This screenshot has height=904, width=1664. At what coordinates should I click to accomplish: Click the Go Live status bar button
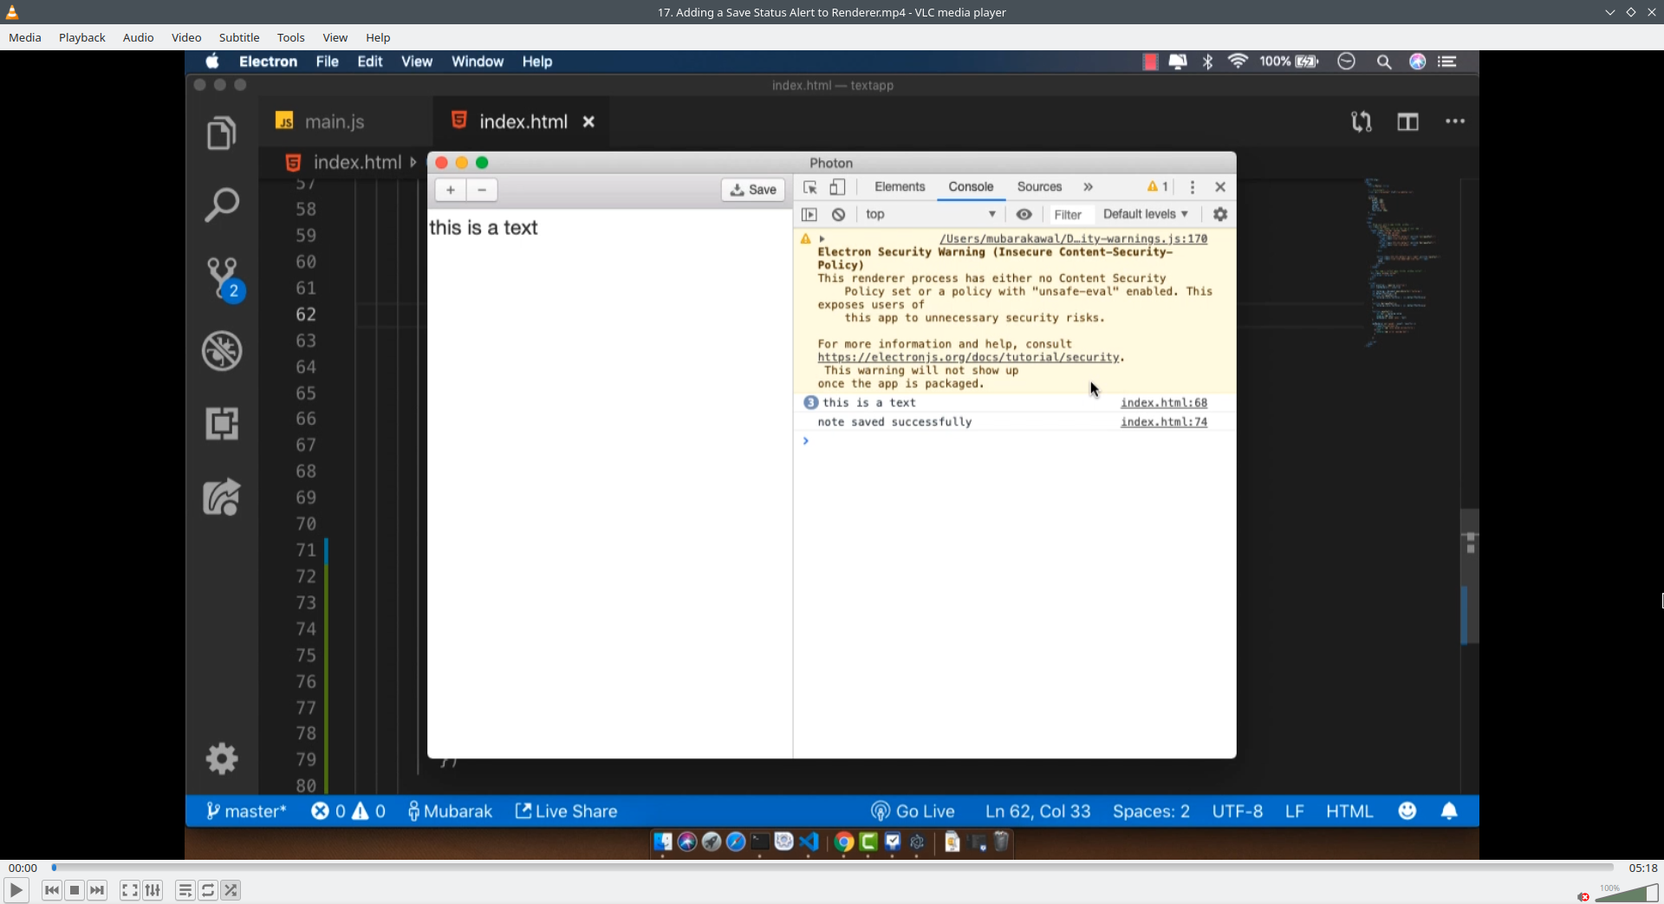pos(913,811)
